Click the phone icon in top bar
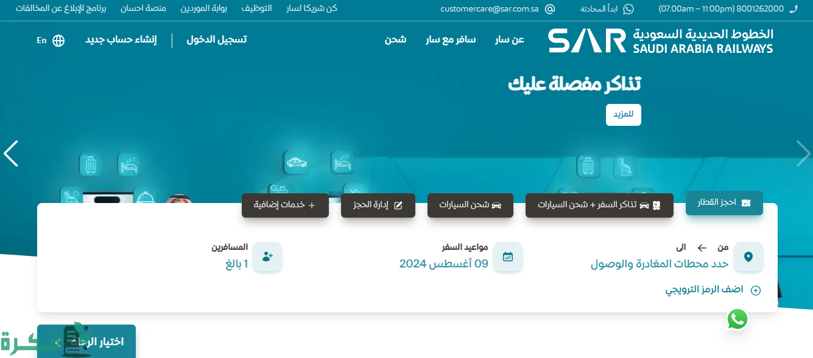 (792, 9)
